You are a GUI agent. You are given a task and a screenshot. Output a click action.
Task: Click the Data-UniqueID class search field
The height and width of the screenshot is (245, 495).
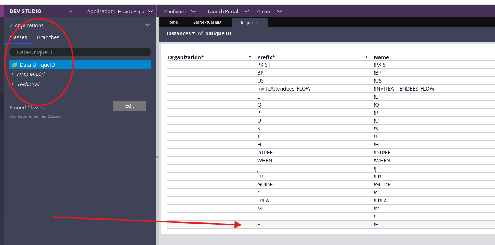point(80,52)
